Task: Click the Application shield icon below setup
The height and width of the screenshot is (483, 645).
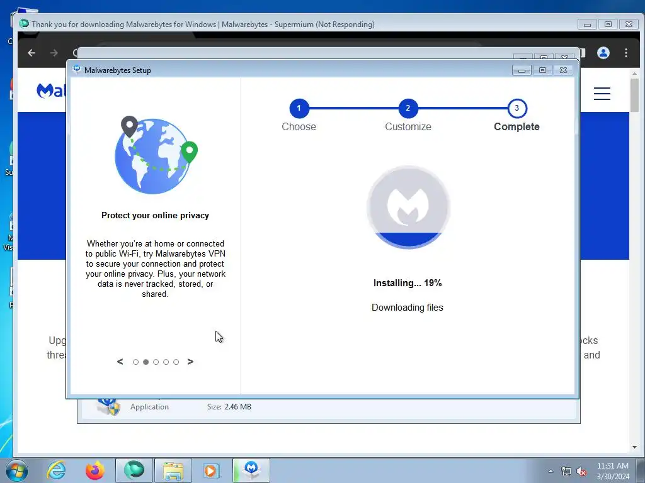Action: [x=108, y=406]
